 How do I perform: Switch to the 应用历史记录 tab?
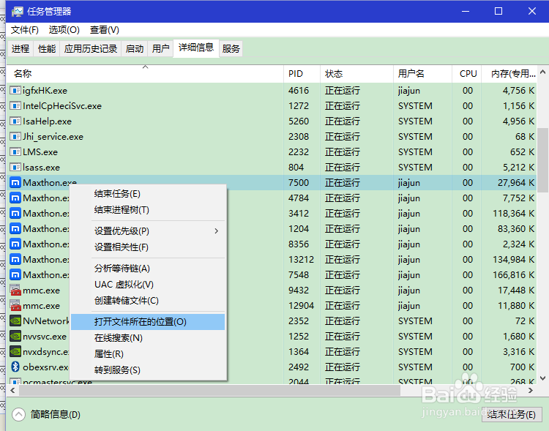coord(90,49)
